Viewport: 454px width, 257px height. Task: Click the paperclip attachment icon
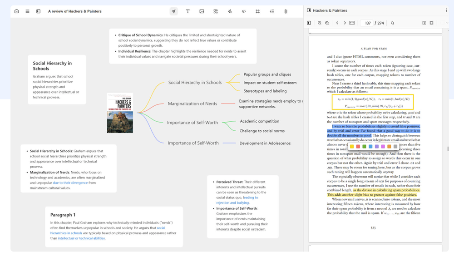[286, 11]
